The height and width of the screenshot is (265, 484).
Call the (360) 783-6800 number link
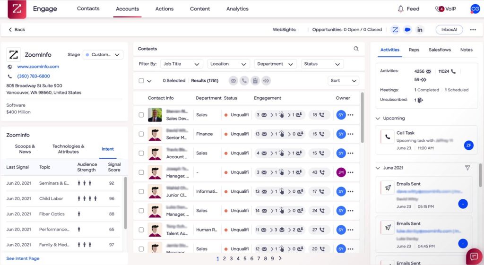point(34,76)
